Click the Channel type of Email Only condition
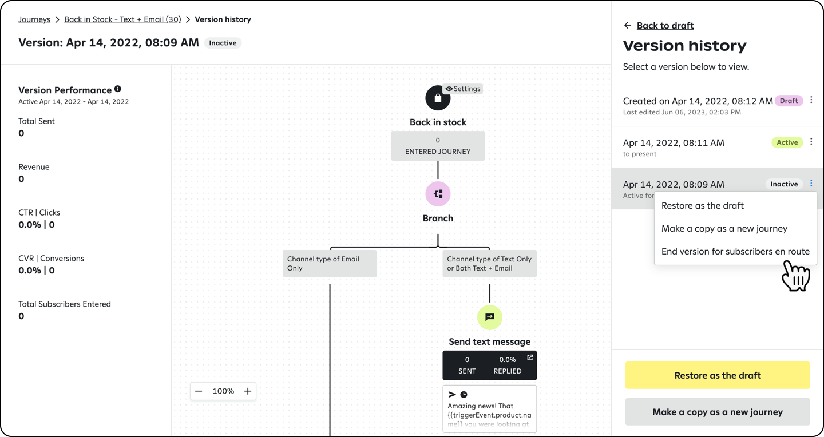824x437 pixels. click(x=330, y=263)
